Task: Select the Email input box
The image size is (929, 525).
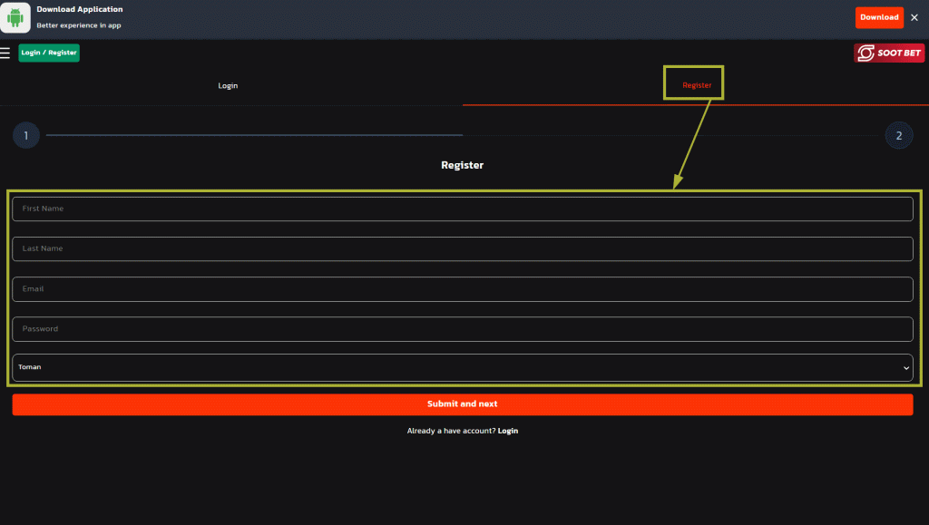Action: click(x=462, y=289)
